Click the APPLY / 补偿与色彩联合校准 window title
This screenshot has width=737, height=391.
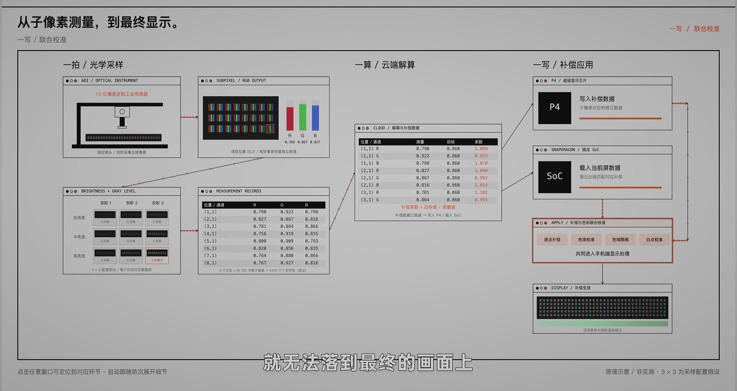pos(578,223)
